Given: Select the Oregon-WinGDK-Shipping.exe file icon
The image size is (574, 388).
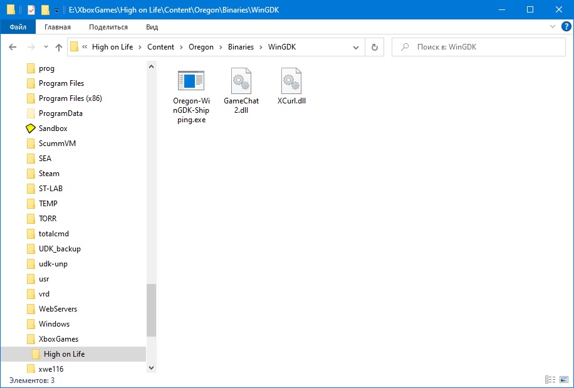Looking at the screenshot, I should coord(190,80).
